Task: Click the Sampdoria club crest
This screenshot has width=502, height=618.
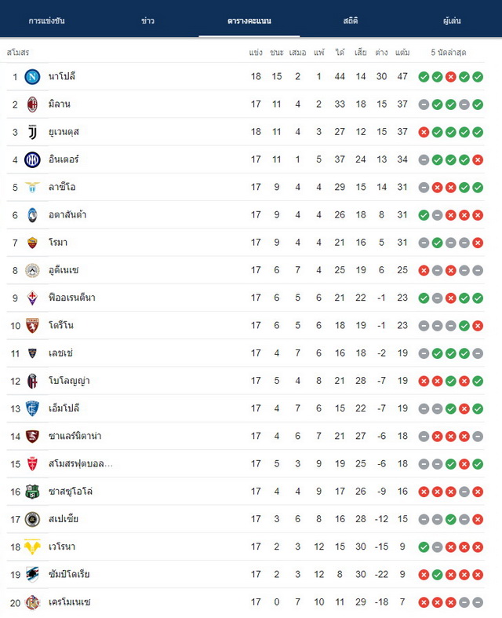Action: point(32,575)
